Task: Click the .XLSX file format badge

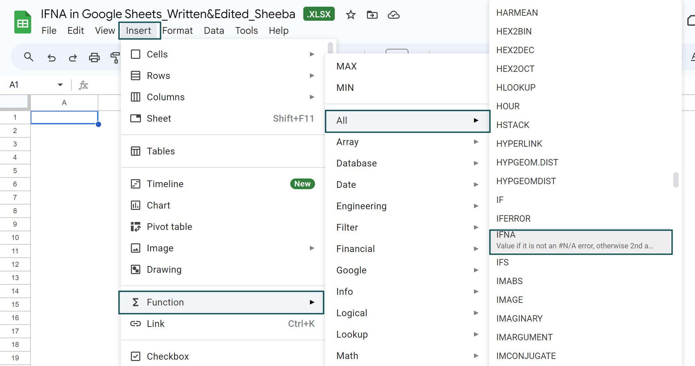Action: pyautogui.click(x=319, y=14)
